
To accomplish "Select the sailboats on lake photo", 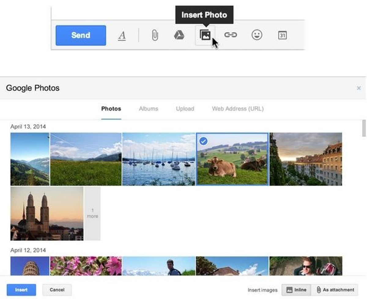I will pyautogui.click(x=158, y=159).
